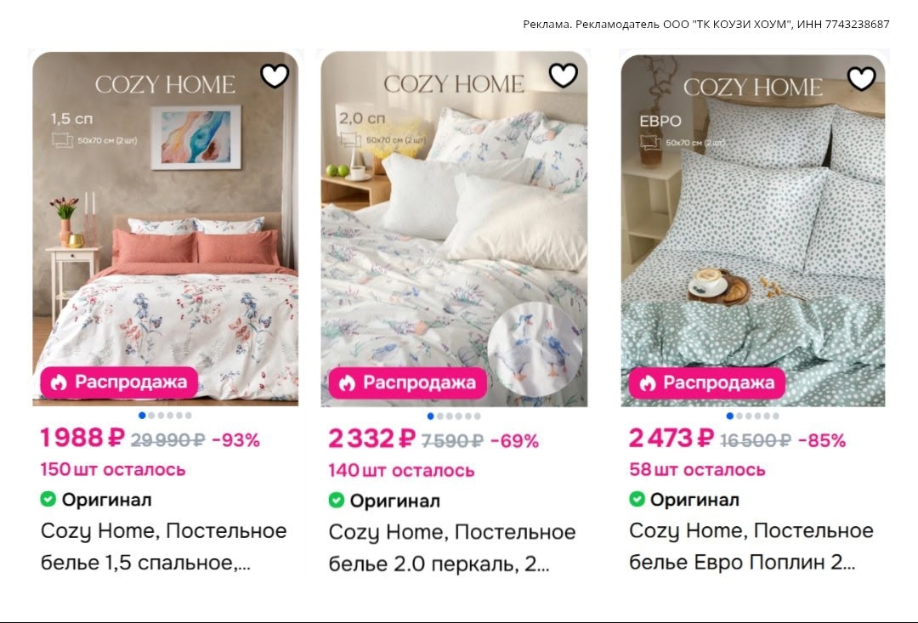The image size is (918, 623).
Task: Favorite the 2,0 сп duck-print bedding
Action: 564,75
